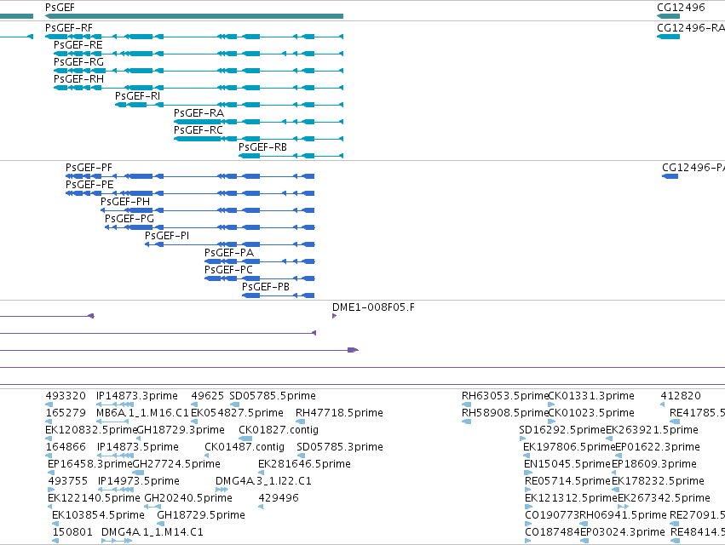Click the 49625 EST label
This screenshot has height=545, width=725.
(208, 396)
